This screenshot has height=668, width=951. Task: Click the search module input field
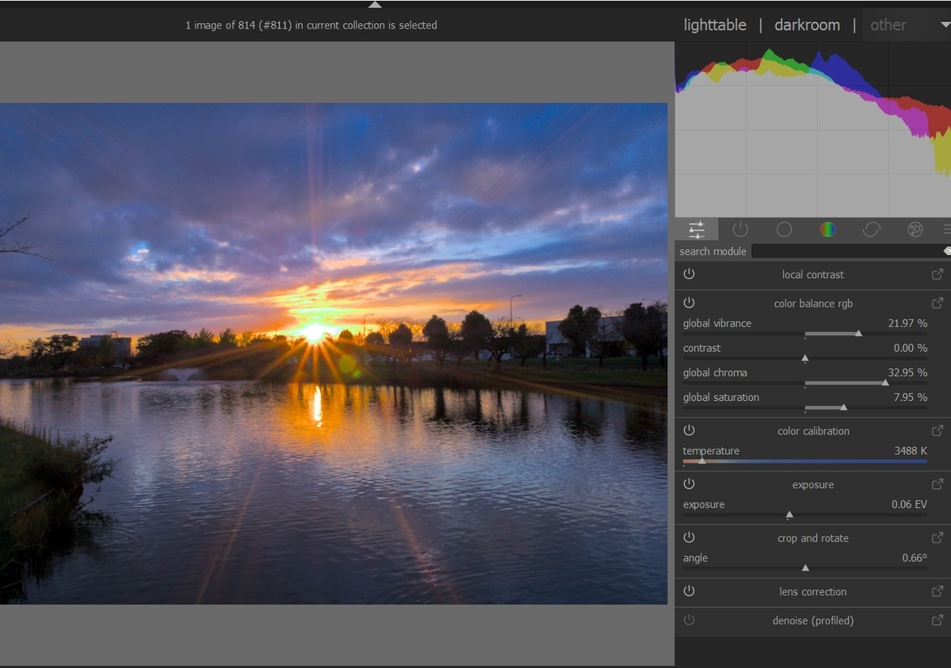click(x=846, y=251)
